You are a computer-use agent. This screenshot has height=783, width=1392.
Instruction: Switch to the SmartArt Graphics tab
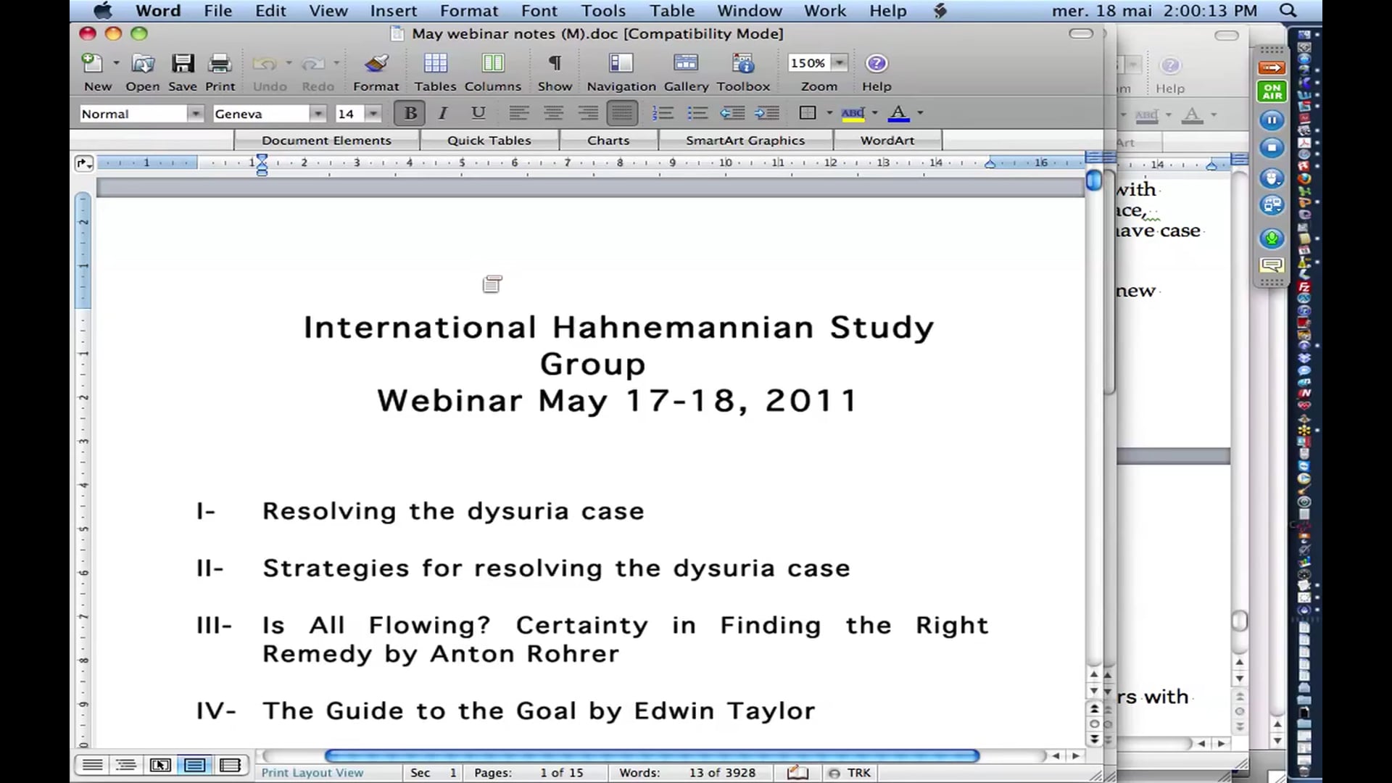point(745,140)
